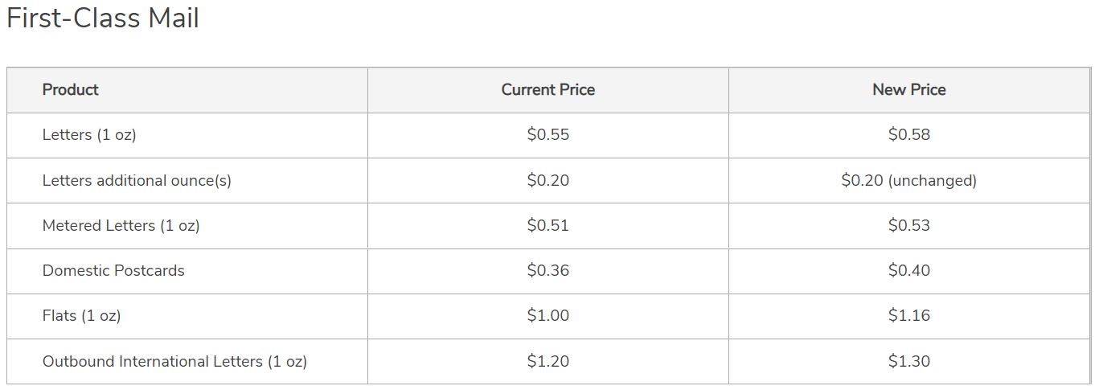
Task: Select the $1.16 Flats new price
Action: point(909,315)
